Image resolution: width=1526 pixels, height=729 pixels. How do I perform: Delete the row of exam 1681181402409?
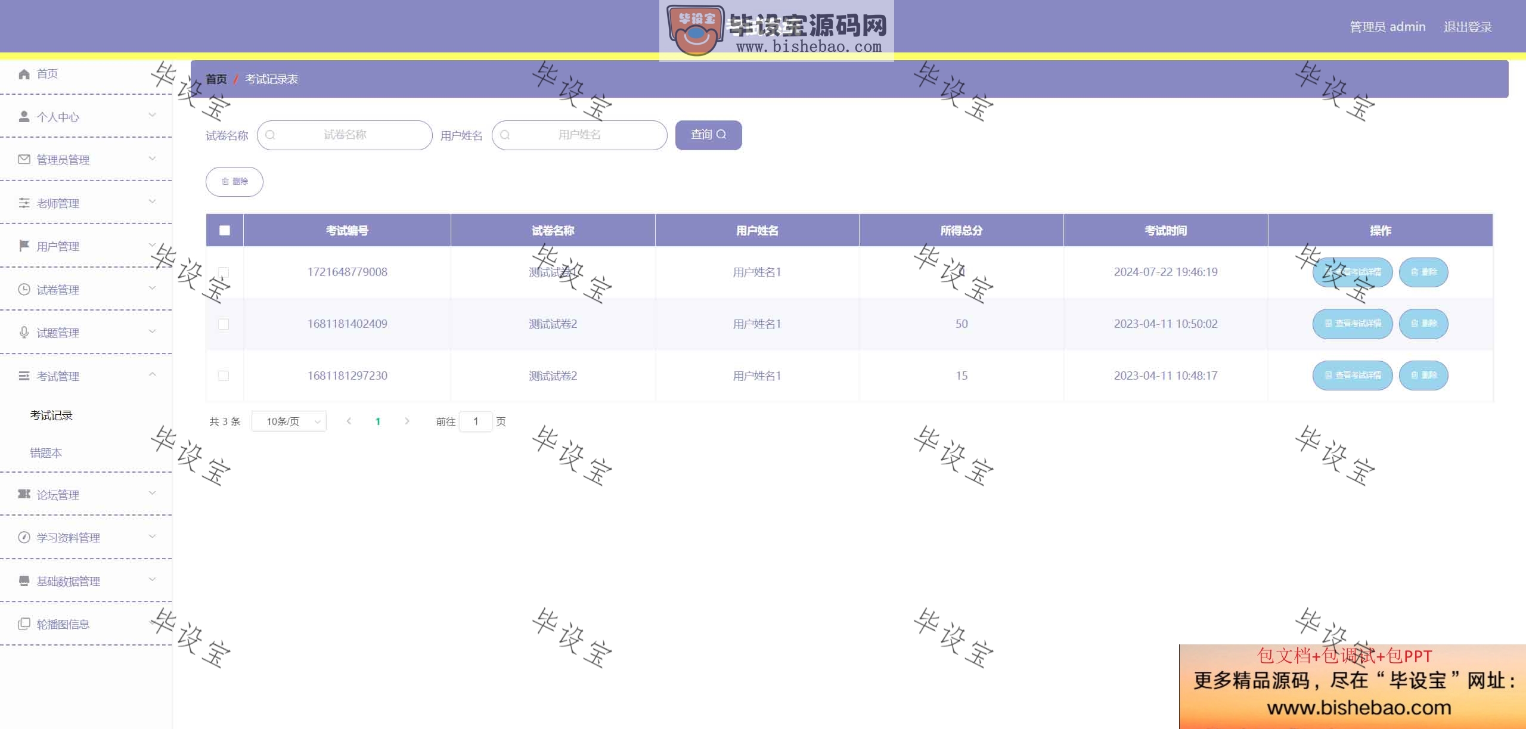pyautogui.click(x=1423, y=324)
